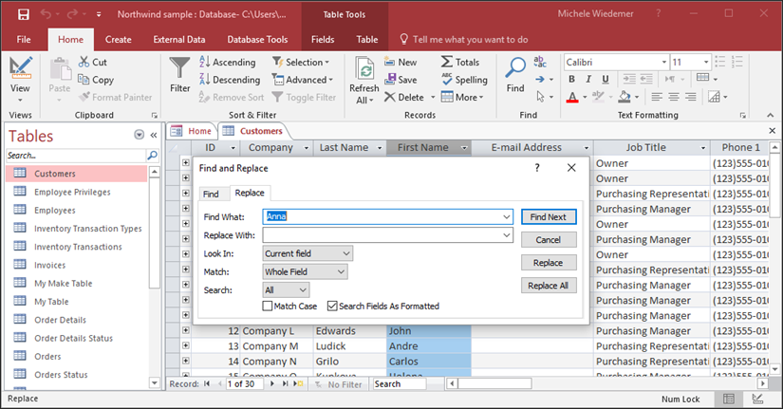Screen dimensions: 783x409
Task: Open the First Name column filter arrow
Action: pyautogui.click(x=464, y=148)
